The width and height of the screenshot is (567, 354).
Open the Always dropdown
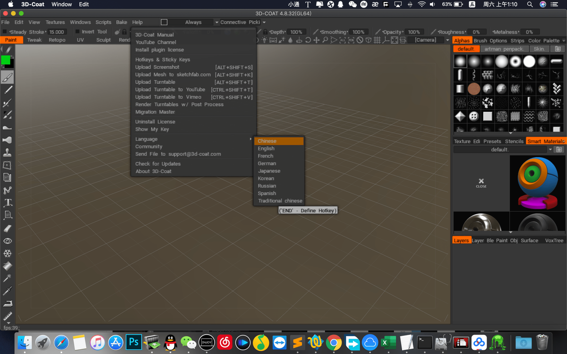(195, 22)
